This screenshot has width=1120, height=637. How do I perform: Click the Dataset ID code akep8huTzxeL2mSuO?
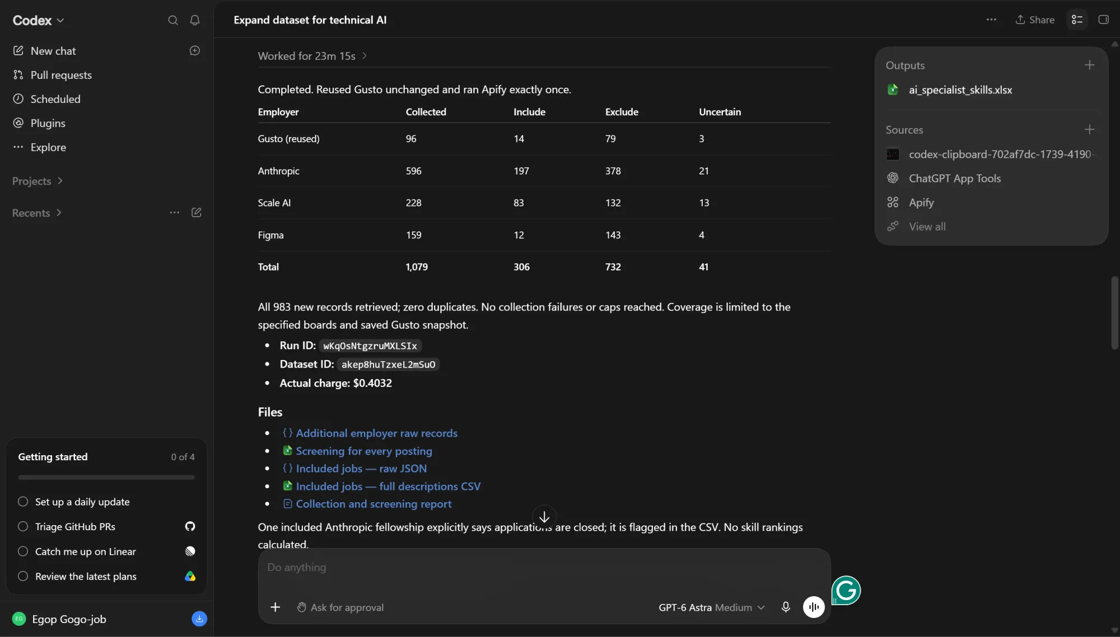(388, 365)
